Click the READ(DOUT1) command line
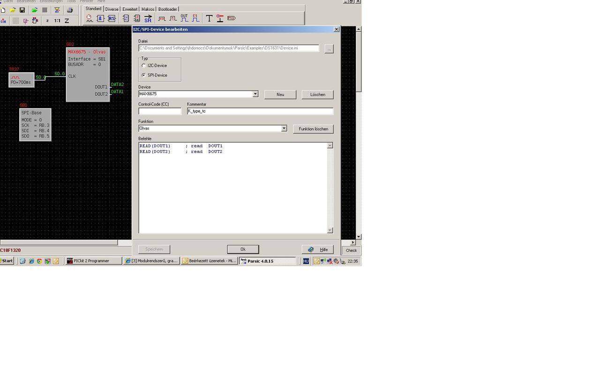 click(x=181, y=146)
